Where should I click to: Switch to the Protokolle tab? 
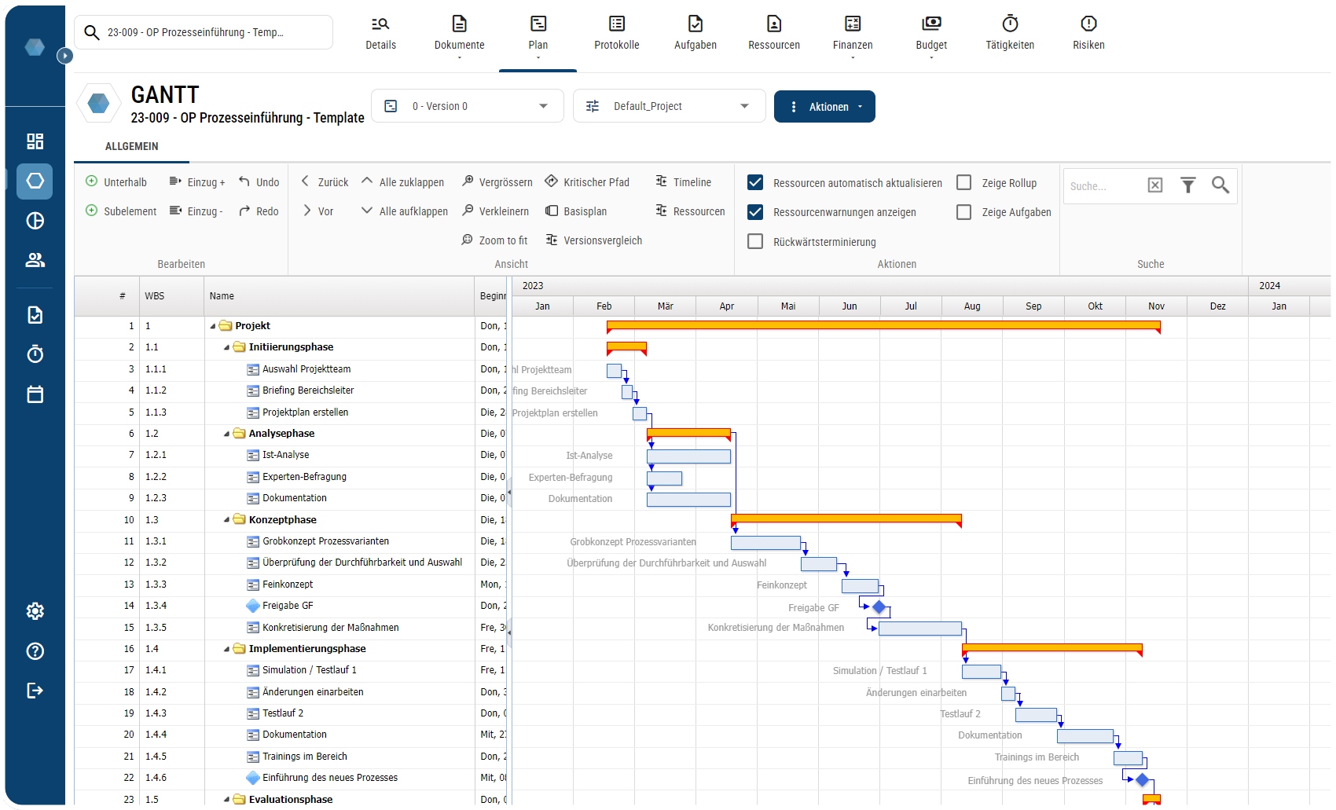pos(616,33)
